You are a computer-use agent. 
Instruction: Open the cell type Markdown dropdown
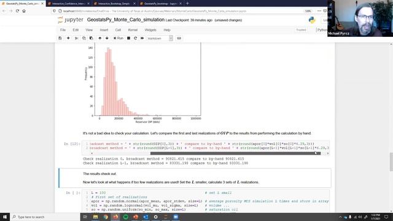click(x=160, y=38)
